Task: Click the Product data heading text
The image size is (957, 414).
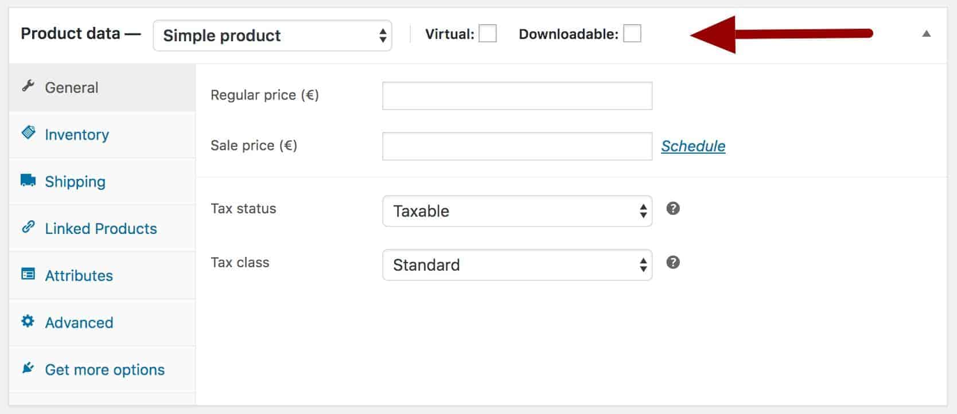Action: [71, 34]
